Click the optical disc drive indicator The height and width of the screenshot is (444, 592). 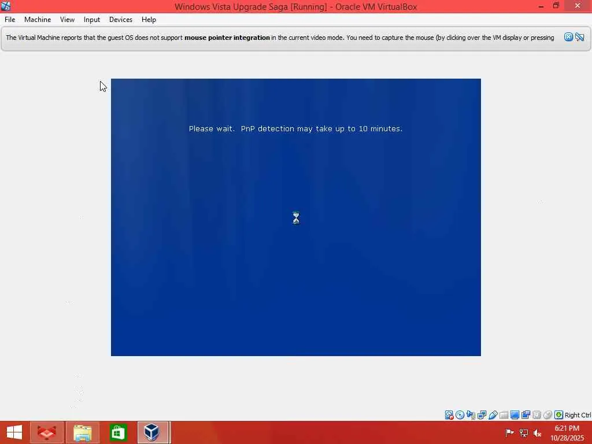click(x=460, y=415)
